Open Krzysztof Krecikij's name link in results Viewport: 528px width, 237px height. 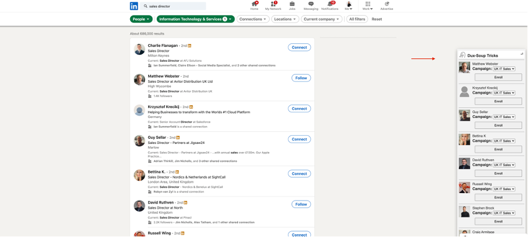[163, 106]
